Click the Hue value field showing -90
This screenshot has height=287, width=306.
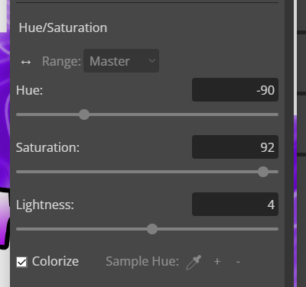[x=235, y=90]
